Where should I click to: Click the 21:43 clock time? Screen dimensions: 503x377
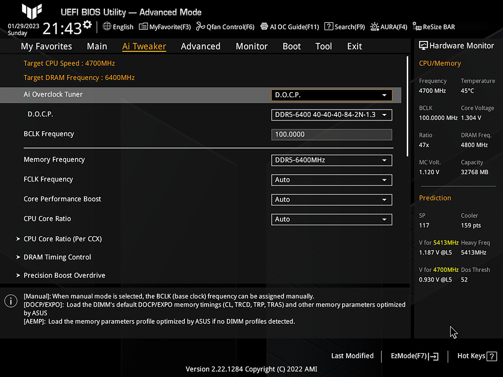(x=62, y=28)
